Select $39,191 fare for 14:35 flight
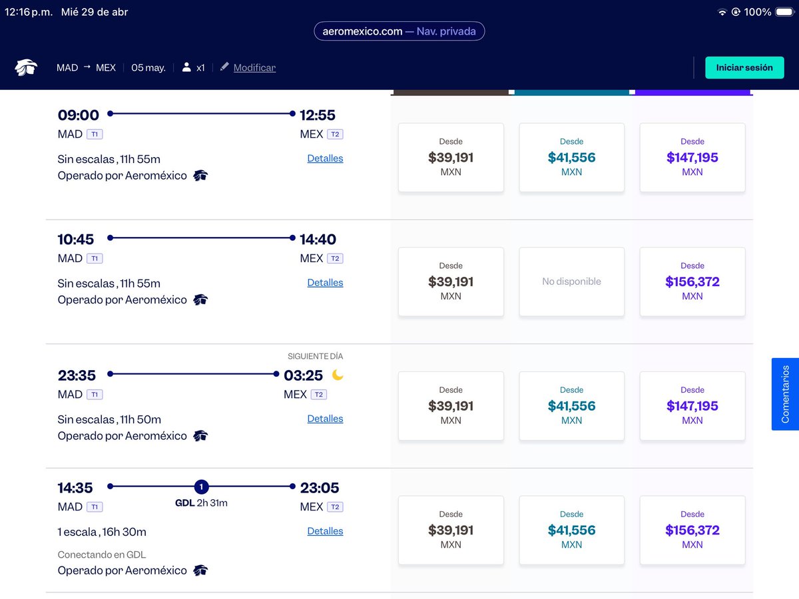799x599 pixels. (451, 530)
